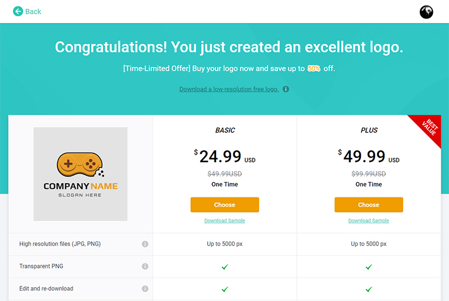
Task: Click info icon for High resolution files
Action: pyautogui.click(x=145, y=244)
